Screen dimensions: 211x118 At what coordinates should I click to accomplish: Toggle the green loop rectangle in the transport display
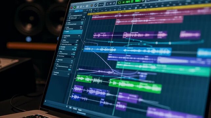(x=119, y=3)
